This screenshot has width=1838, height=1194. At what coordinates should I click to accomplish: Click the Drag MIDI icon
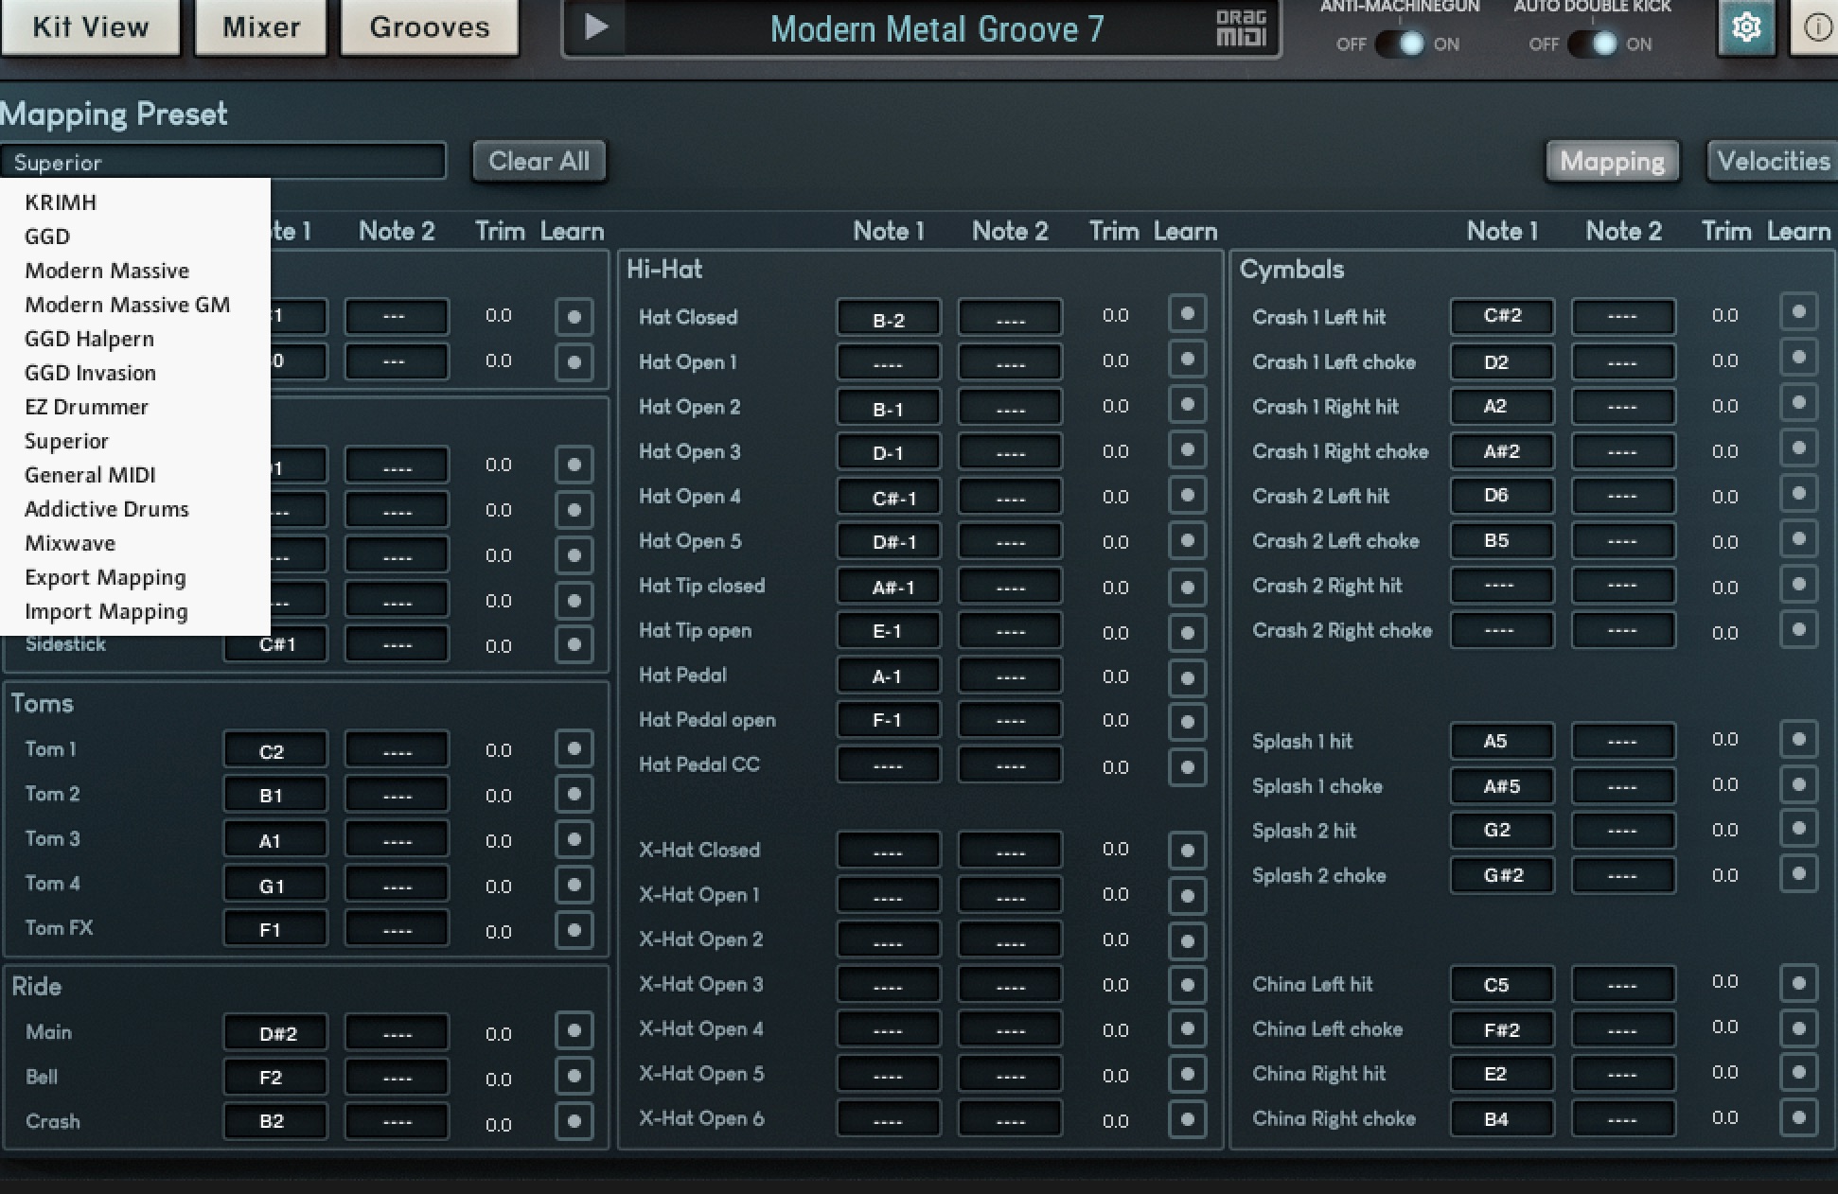tap(1241, 28)
